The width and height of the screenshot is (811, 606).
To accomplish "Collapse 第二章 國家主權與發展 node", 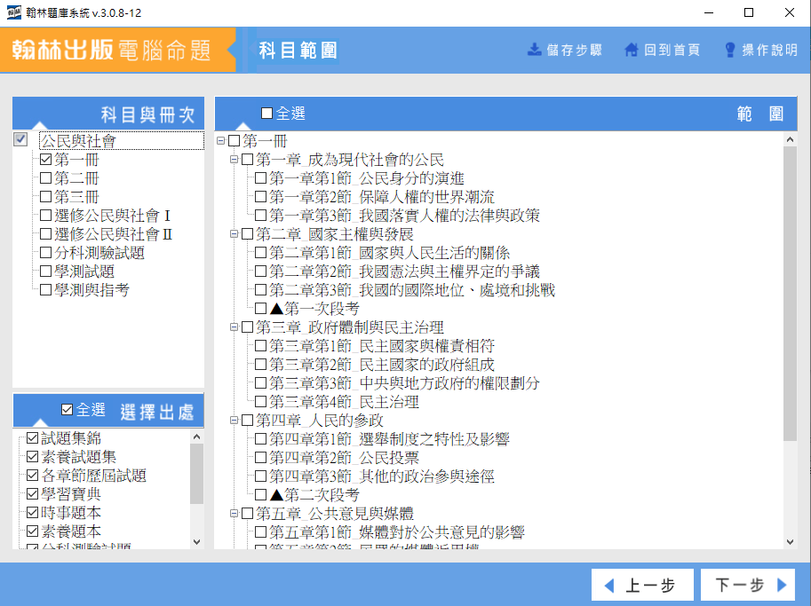I will pyautogui.click(x=235, y=234).
